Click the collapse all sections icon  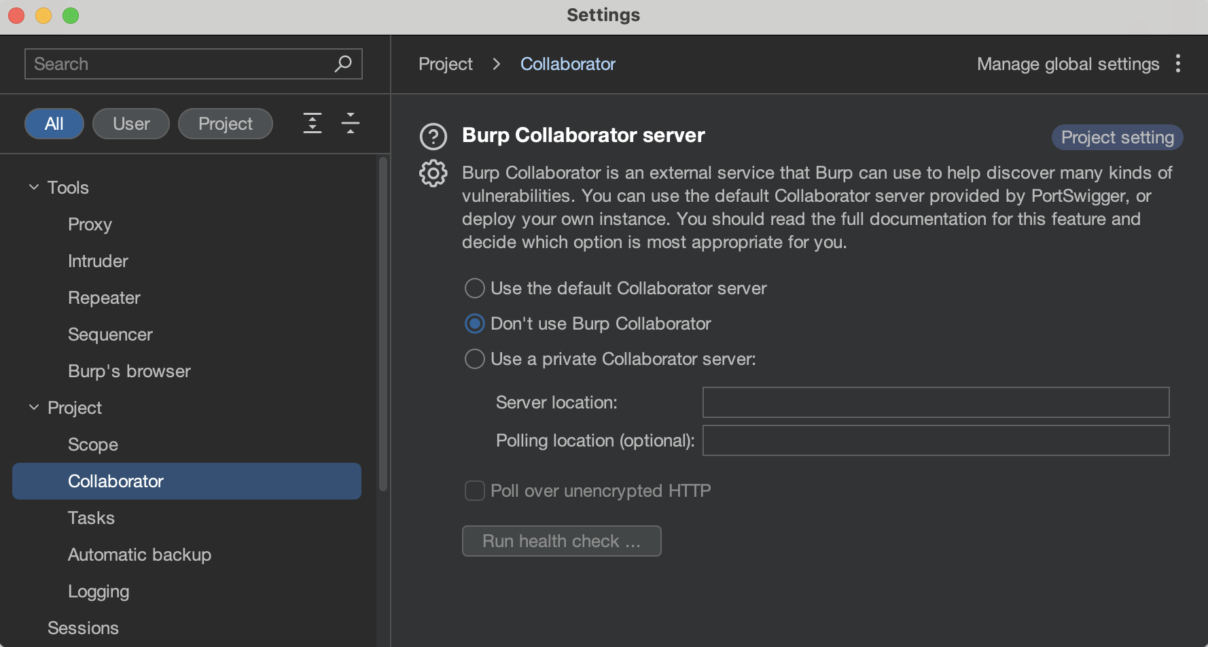click(351, 123)
